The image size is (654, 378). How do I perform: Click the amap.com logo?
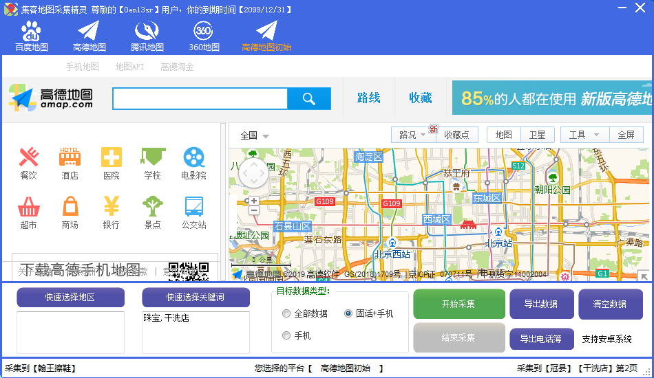(51, 98)
